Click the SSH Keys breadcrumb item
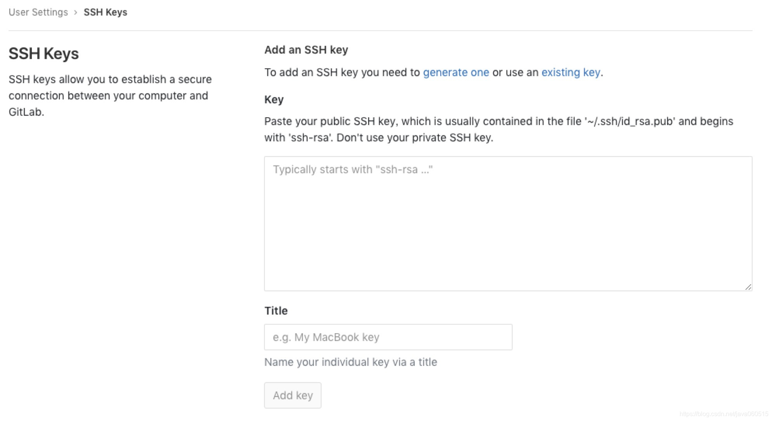 (x=105, y=12)
